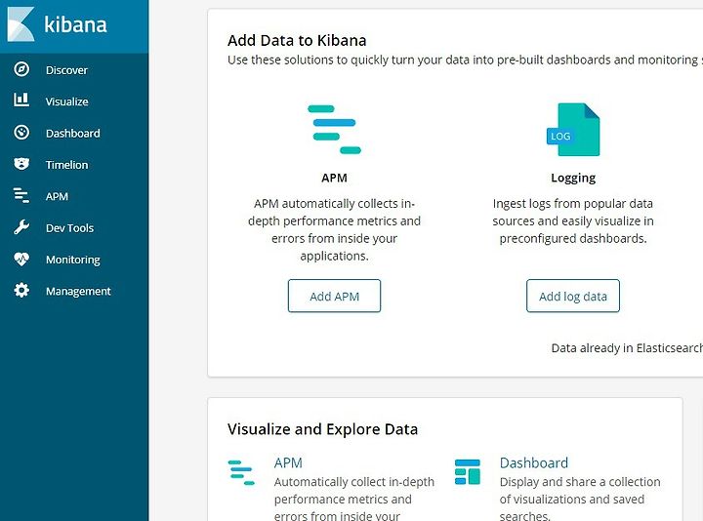Image resolution: width=703 pixels, height=521 pixels.
Task: Open the APM sidebar label
Action: 57,196
